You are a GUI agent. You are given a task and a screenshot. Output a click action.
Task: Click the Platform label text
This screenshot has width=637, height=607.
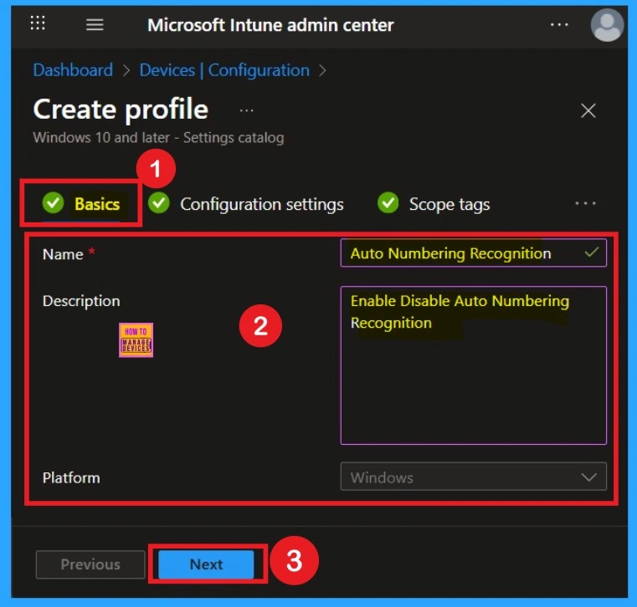[x=71, y=477]
